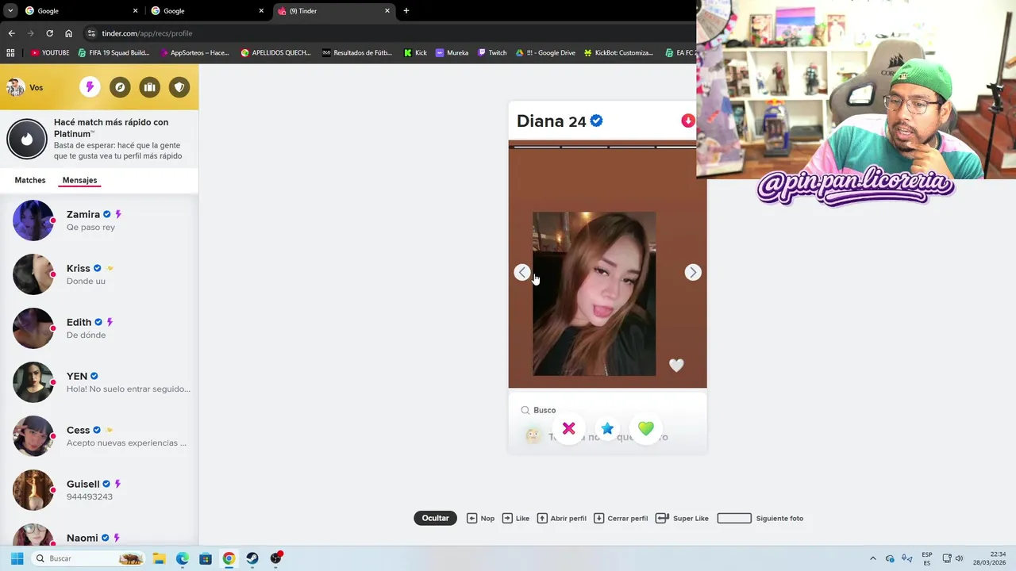Open Steam from the taskbar
The width and height of the screenshot is (1016, 571).
252,558
